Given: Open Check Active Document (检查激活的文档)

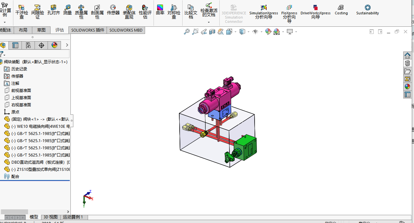Looking at the screenshot, I should coord(209,10).
